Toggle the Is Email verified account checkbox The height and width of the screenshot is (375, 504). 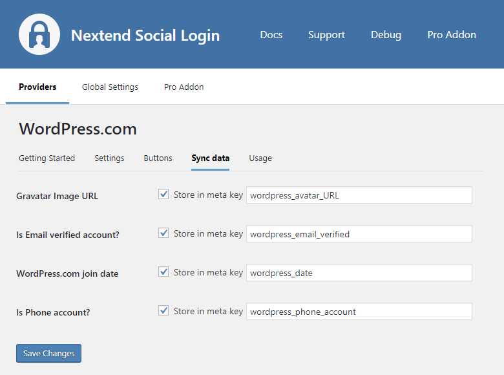(163, 233)
